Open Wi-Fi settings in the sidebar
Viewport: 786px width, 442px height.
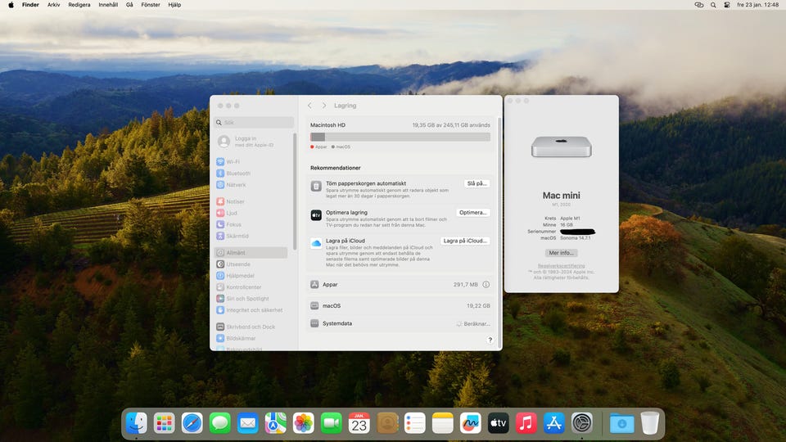pyautogui.click(x=233, y=162)
